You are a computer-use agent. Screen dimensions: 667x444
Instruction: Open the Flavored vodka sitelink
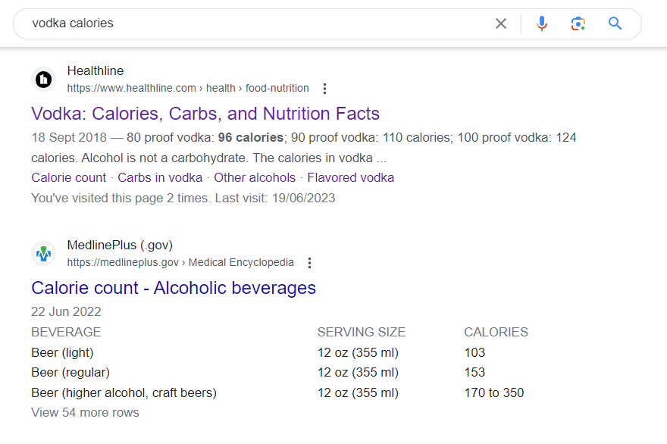click(x=350, y=177)
